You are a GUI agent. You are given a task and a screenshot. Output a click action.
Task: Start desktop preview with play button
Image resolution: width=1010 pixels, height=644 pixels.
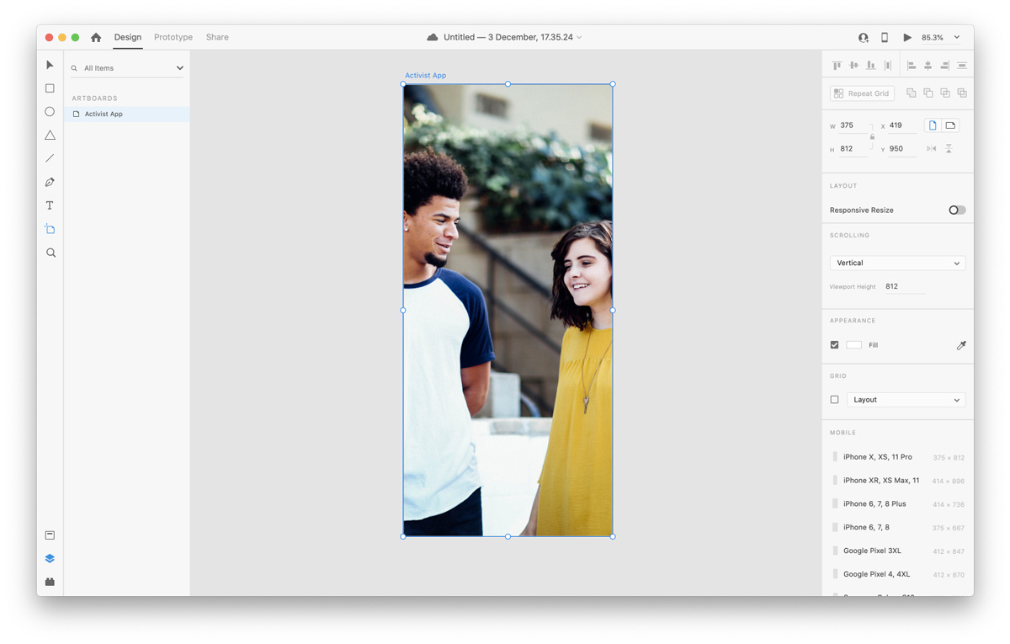(x=906, y=38)
